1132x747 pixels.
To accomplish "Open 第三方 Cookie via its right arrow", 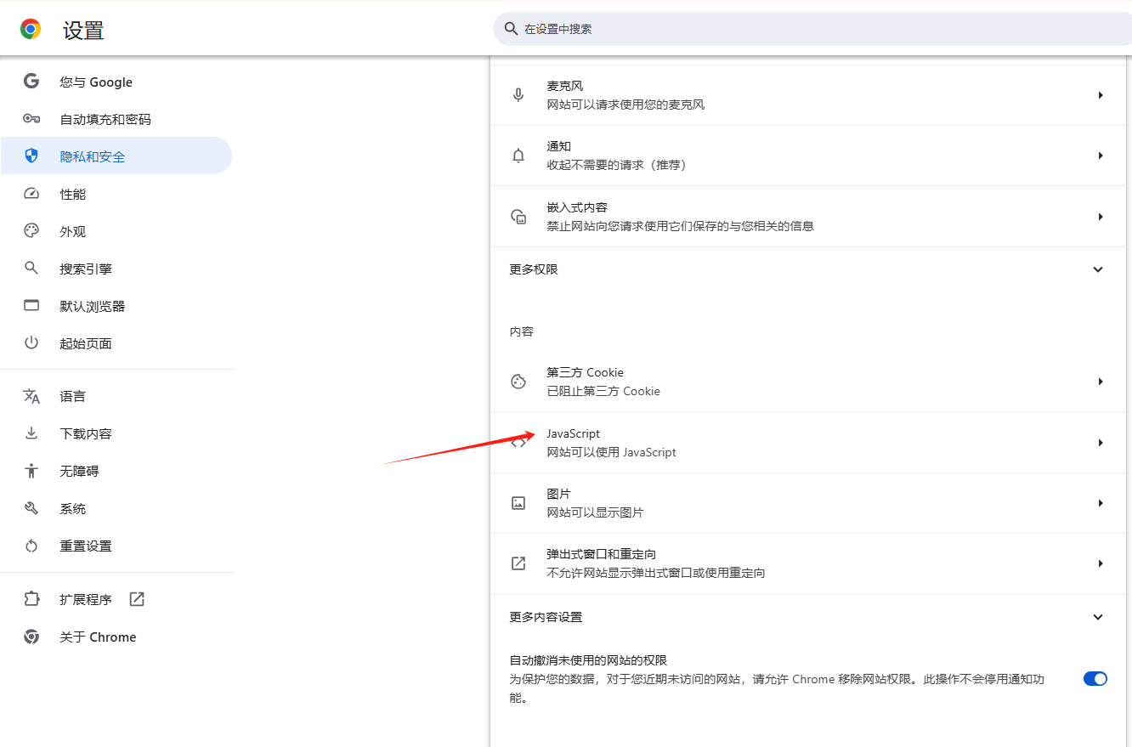I will (1101, 382).
